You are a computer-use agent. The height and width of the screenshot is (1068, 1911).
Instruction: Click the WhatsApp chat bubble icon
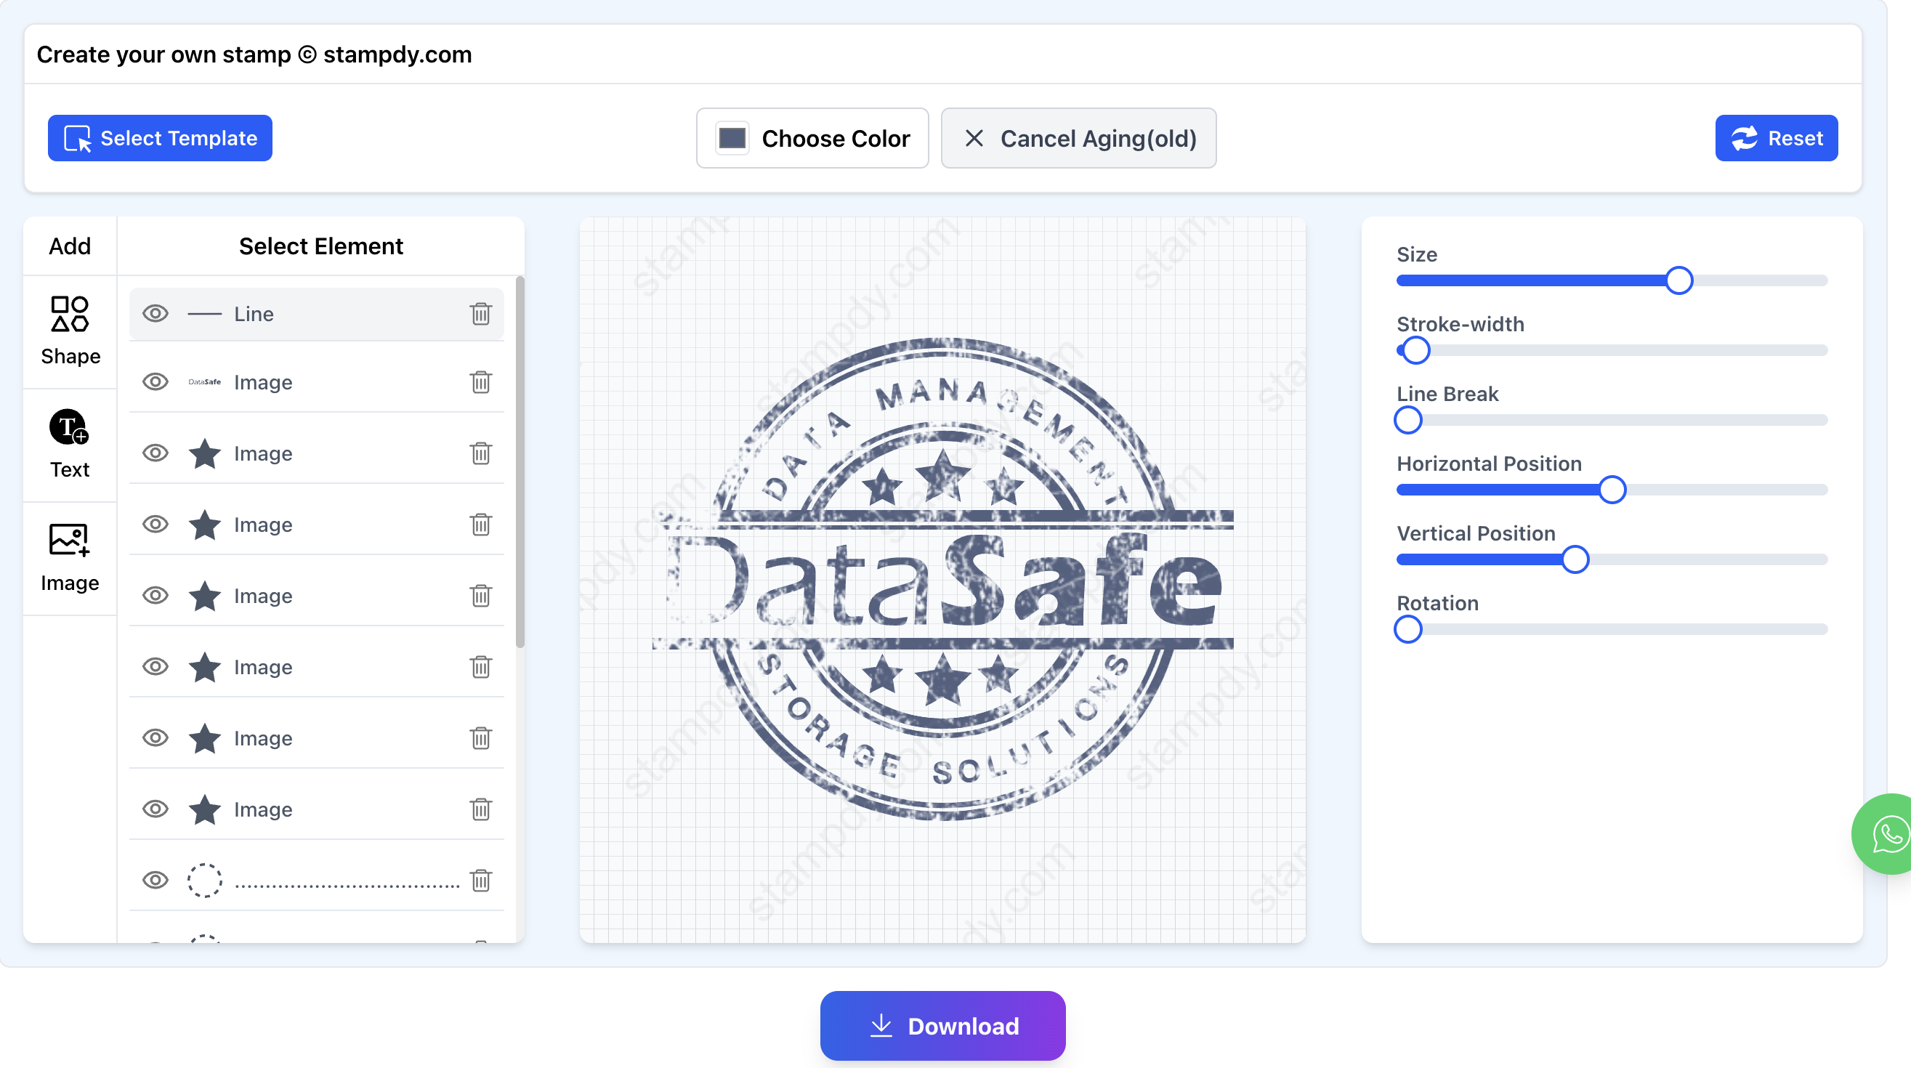[x=1886, y=834]
